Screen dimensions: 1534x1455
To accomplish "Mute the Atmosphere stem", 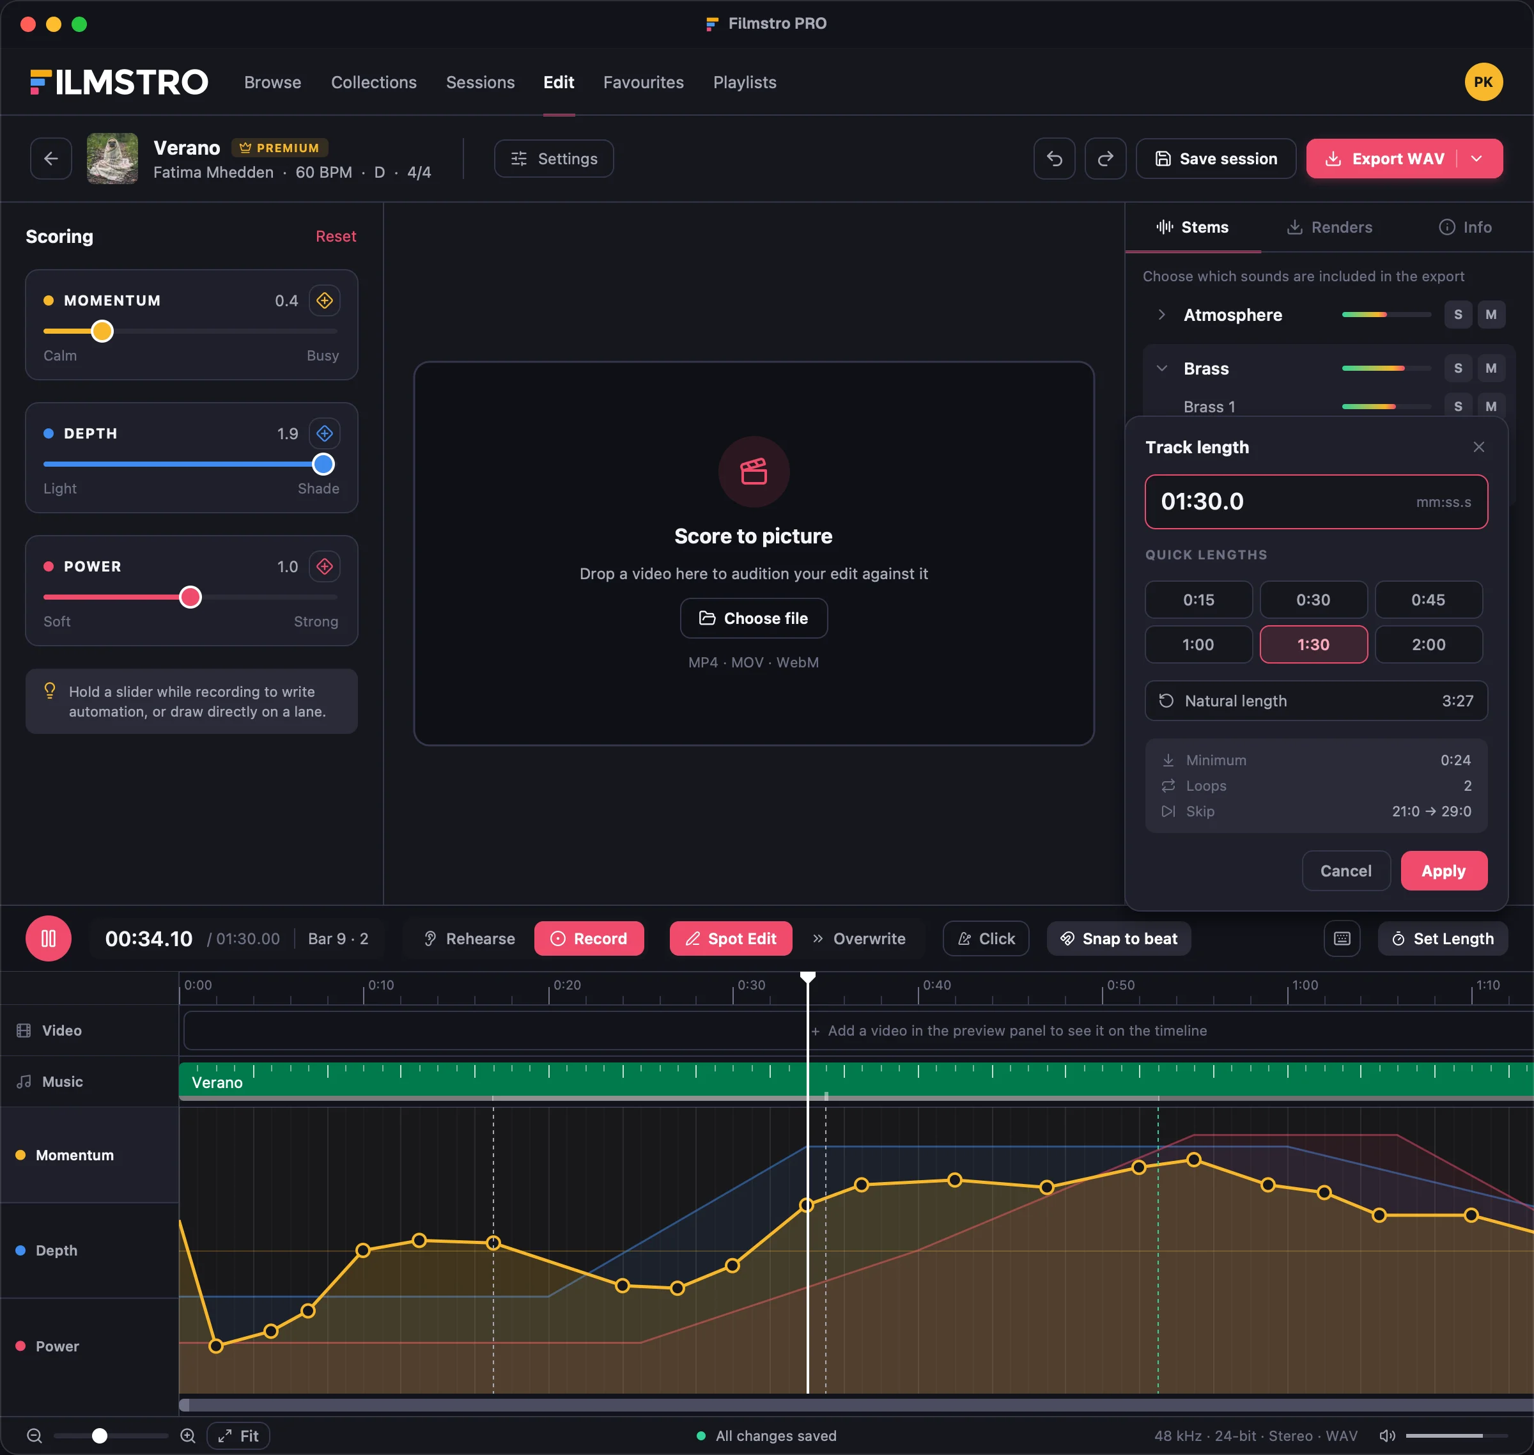I will click(x=1491, y=315).
